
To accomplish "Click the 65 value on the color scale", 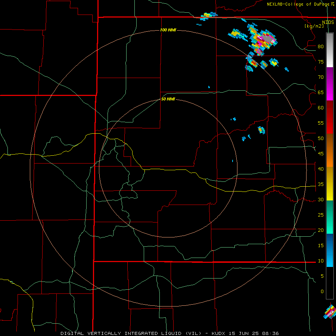I will [321, 92].
